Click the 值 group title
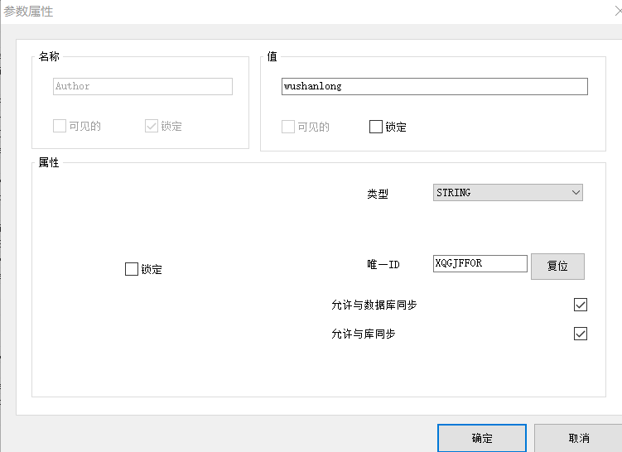622x452 pixels. click(x=272, y=56)
